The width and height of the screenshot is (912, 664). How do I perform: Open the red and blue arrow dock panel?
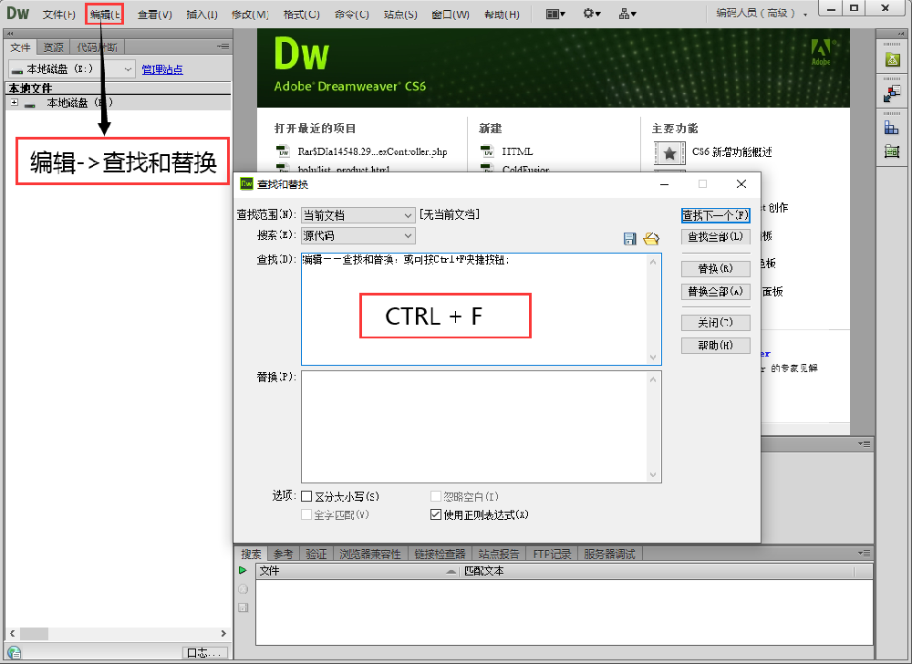point(892,92)
